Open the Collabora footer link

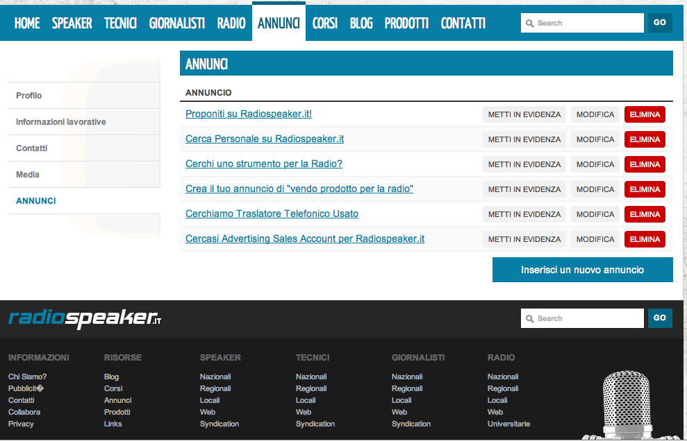pyautogui.click(x=24, y=412)
